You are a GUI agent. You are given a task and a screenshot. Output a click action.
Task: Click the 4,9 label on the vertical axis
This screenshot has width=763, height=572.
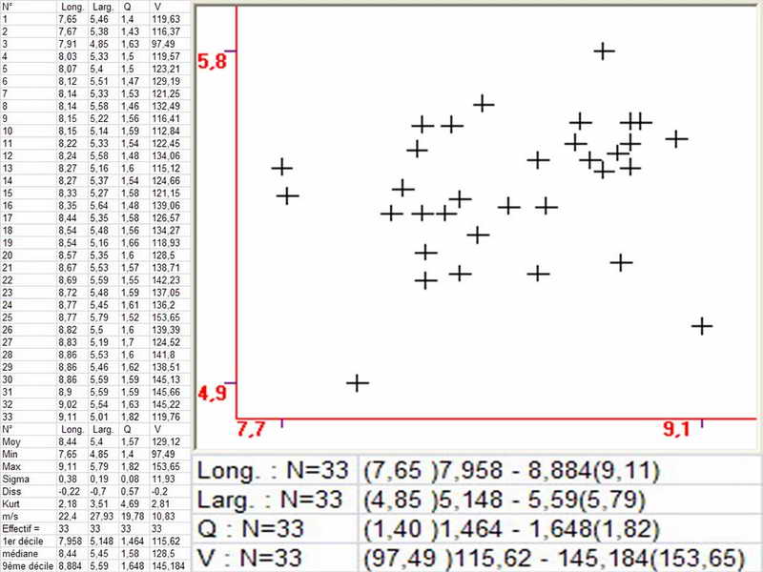click(x=212, y=393)
